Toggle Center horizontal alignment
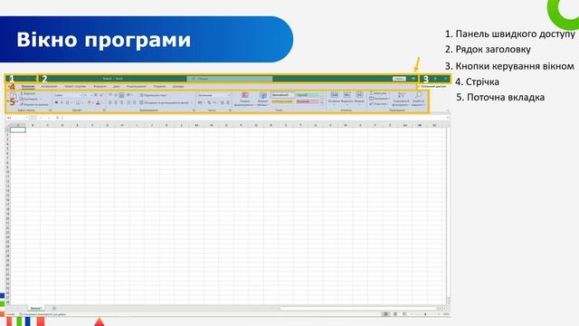Viewport: 579px width, 326px height. click(116, 102)
